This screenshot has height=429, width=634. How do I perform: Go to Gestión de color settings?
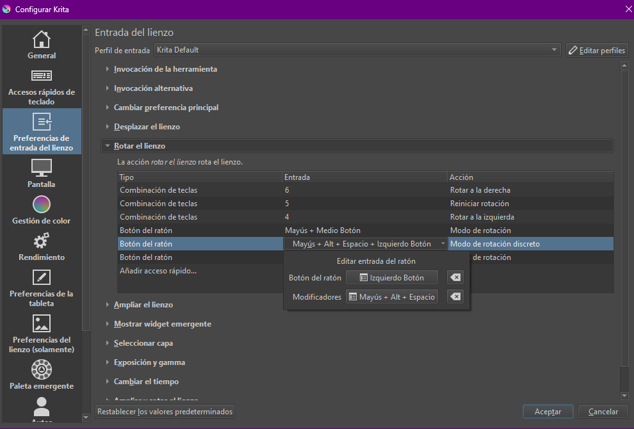pos(42,210)
